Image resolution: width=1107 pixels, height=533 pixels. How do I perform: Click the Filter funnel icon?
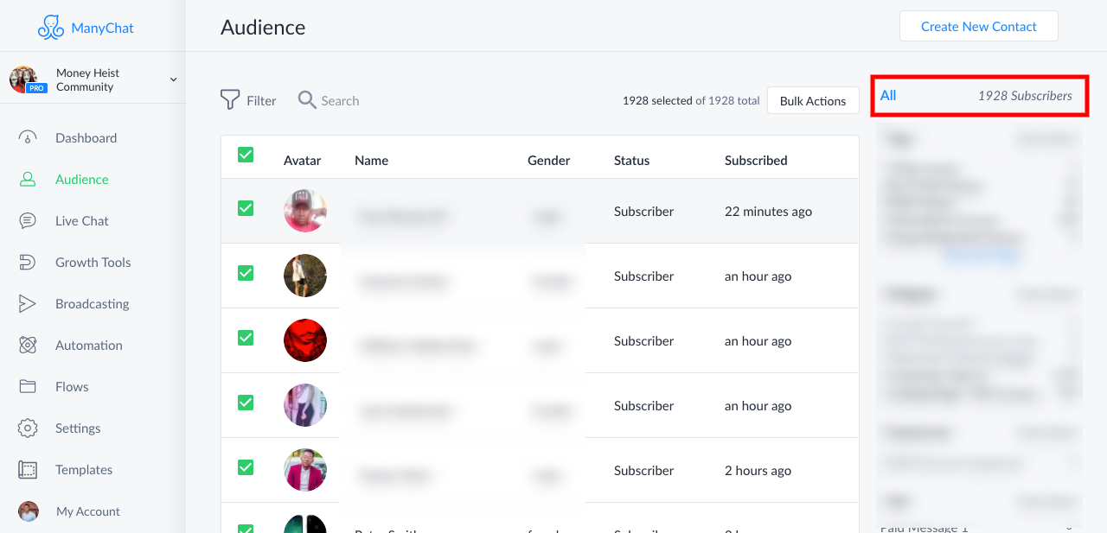coord(230,100)
